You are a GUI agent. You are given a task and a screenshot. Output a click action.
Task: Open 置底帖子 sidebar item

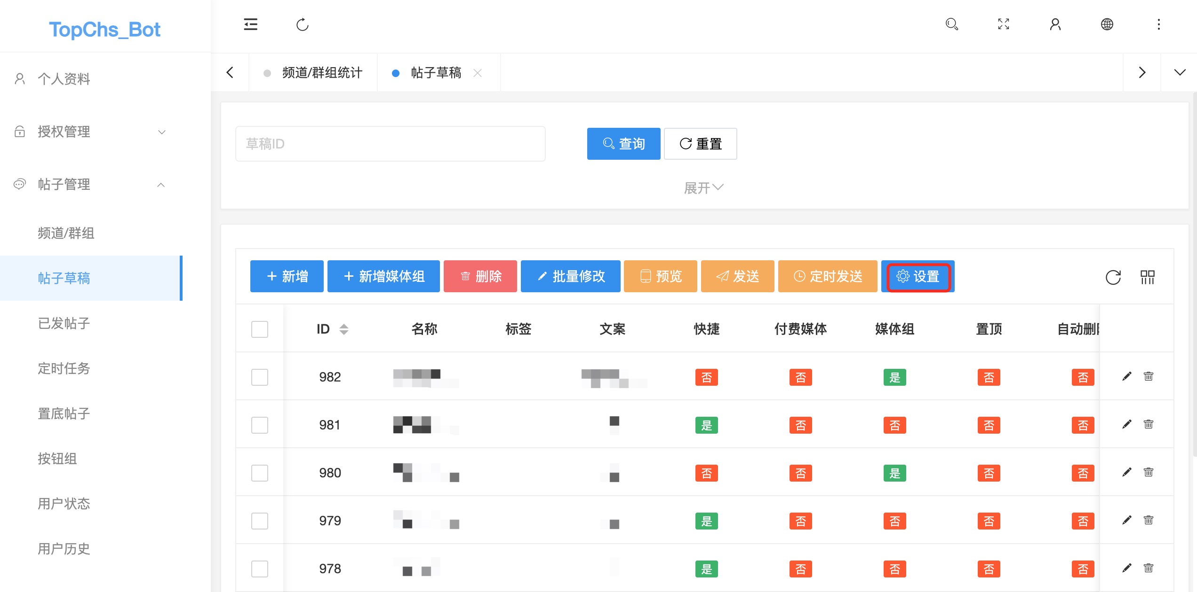pos(91,413)
